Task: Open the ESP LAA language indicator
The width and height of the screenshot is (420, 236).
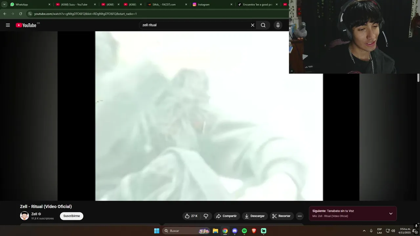Action: pyautogui.click(x=379, y=231)
